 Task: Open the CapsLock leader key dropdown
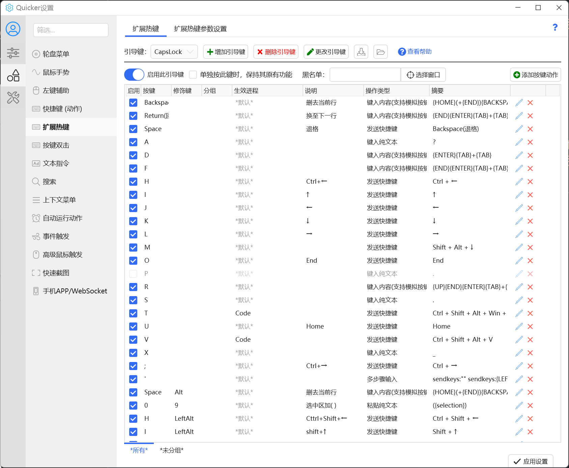coord(174,52)
